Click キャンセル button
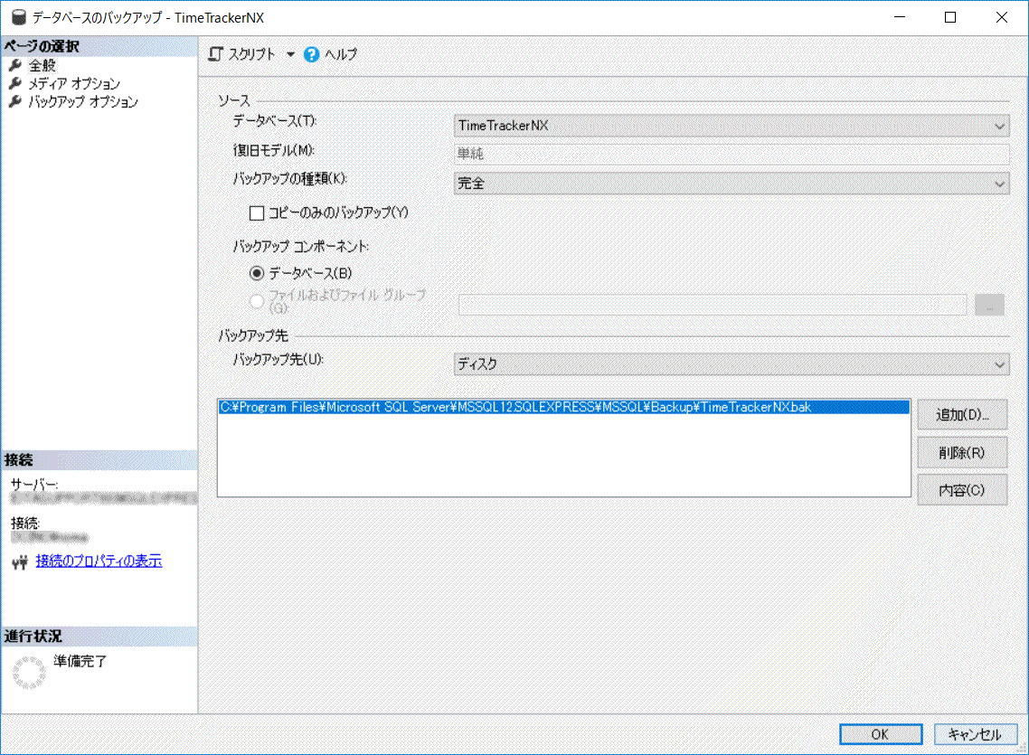Viewport: 1029px width, 755px height. 975,735
